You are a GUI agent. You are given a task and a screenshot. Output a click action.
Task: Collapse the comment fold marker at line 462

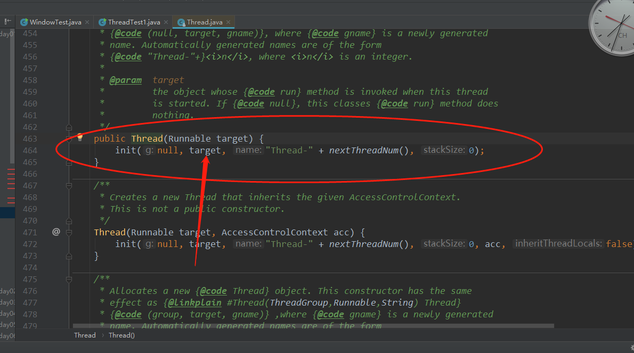[69, 127]
